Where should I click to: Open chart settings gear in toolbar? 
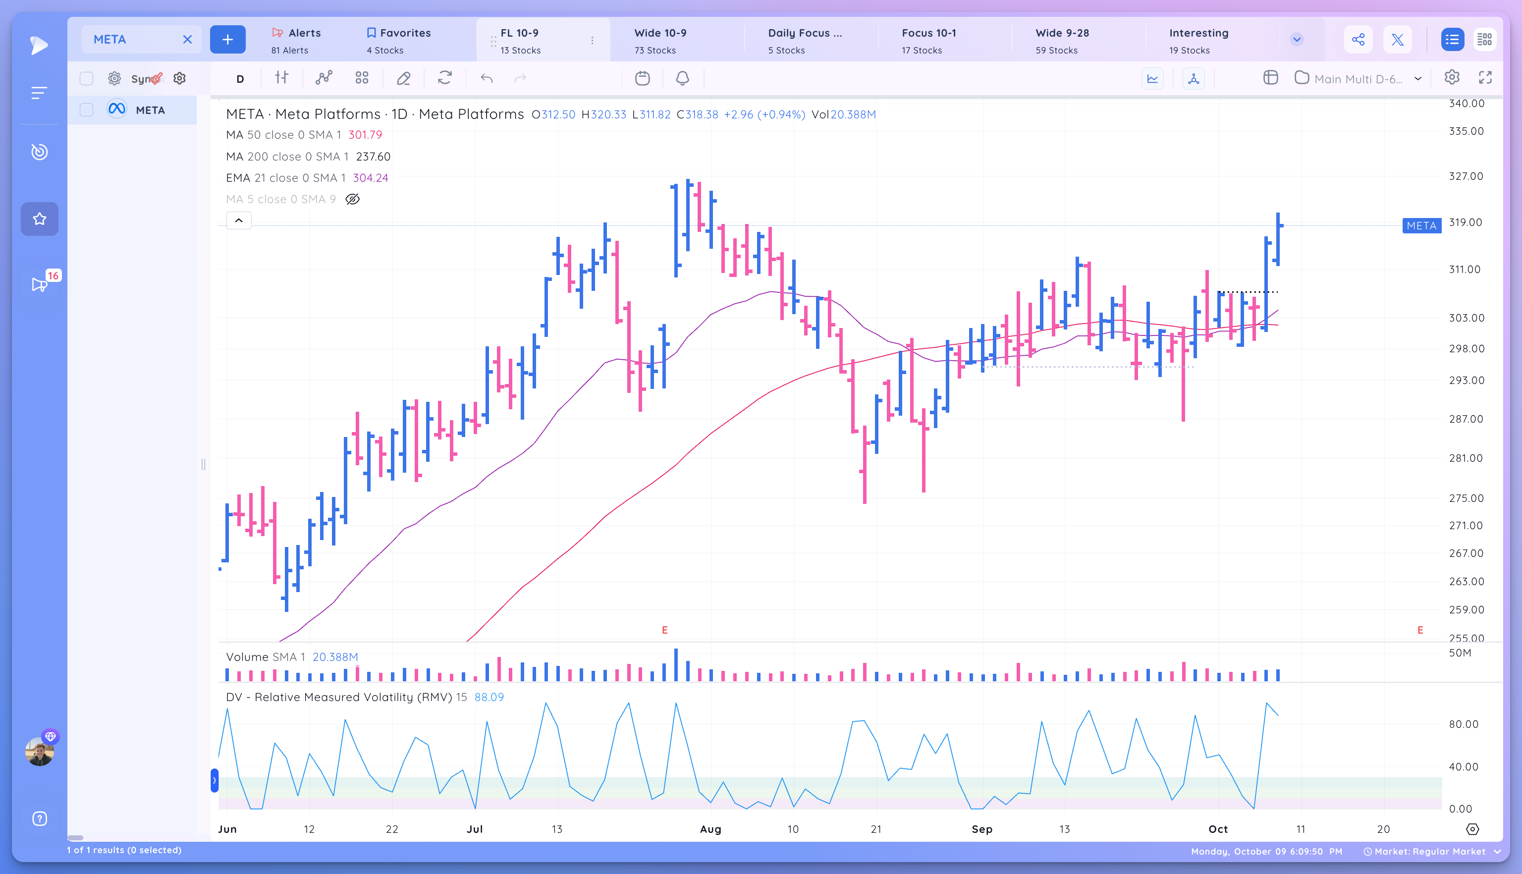(x=1452, y=77)
